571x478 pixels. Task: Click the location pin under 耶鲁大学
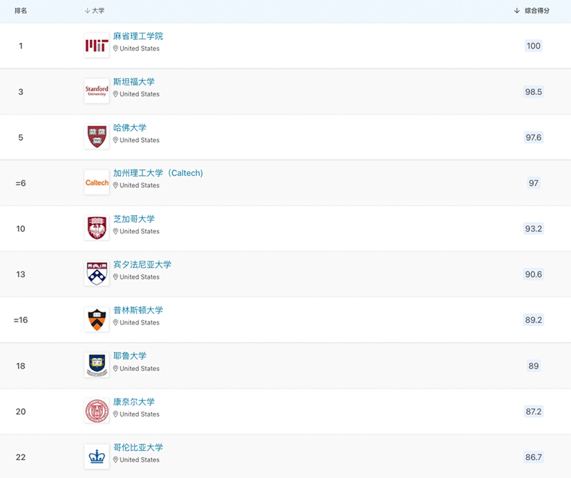click(x=116, y=369)
